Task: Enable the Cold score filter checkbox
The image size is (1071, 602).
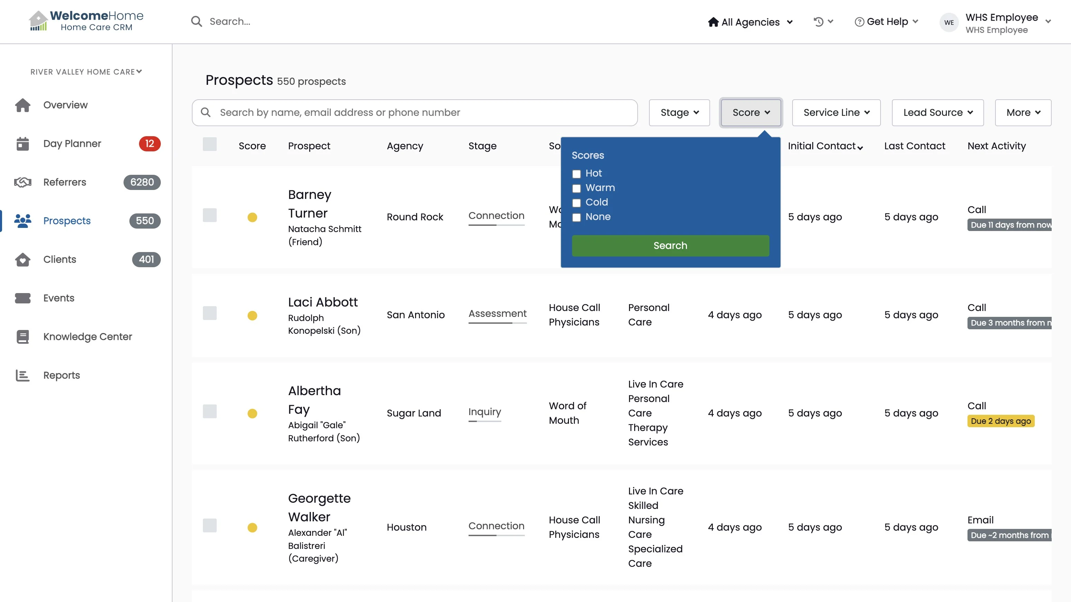Action: point(576,203)
